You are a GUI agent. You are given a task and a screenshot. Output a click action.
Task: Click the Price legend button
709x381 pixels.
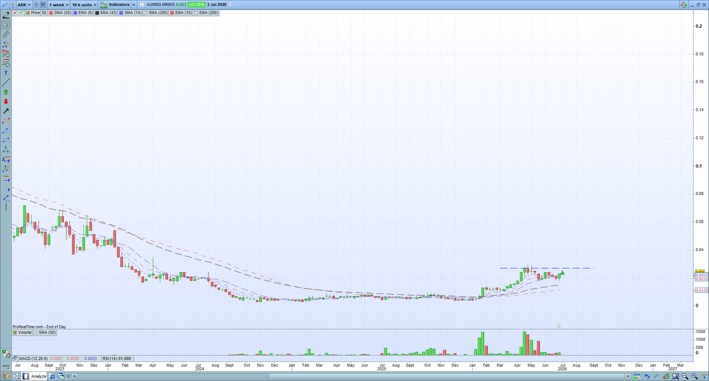point(32,12)
